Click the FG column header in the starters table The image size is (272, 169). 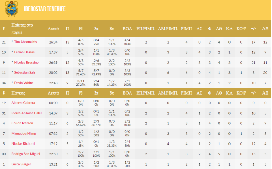click(x=81, y=29)
